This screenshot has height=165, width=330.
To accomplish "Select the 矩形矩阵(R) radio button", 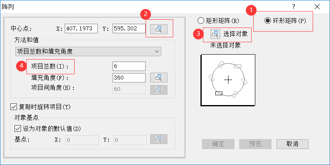I will (201, 20).
